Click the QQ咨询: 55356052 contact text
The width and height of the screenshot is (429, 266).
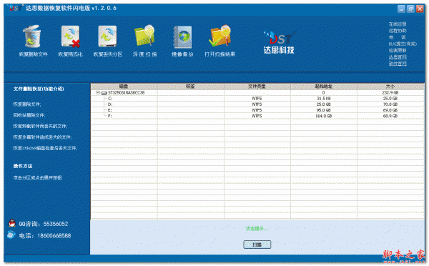coord(43,224)
